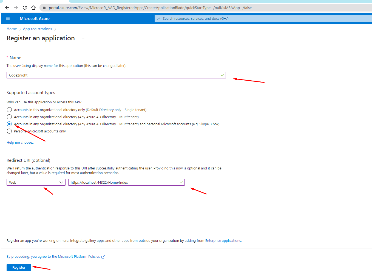Click the Redirect URI (optional) heading
The image size is (372, 275).
[29, 160]
